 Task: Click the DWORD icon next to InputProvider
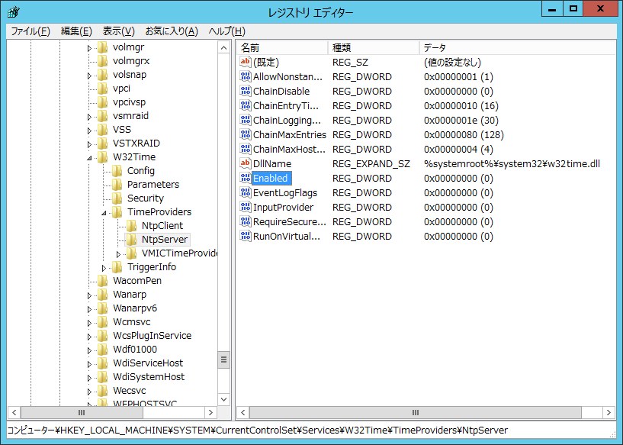246,208
